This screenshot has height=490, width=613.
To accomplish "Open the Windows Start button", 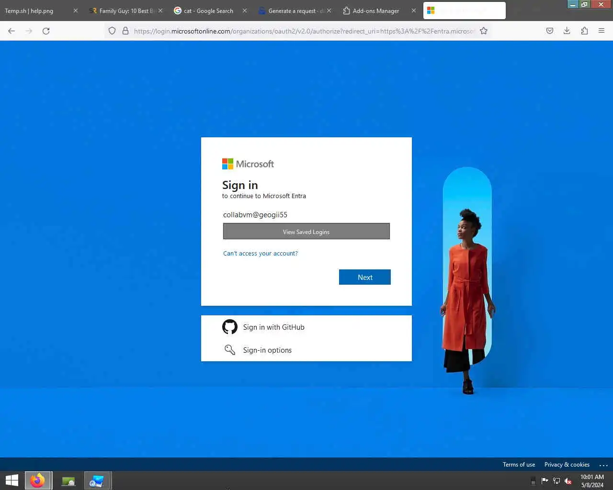I will coord(11,480).
